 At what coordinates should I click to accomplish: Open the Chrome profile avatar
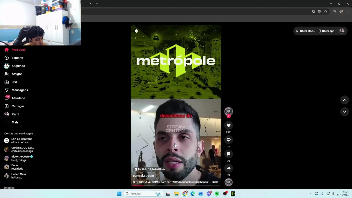pyautogui.click(x=341, y=12)
